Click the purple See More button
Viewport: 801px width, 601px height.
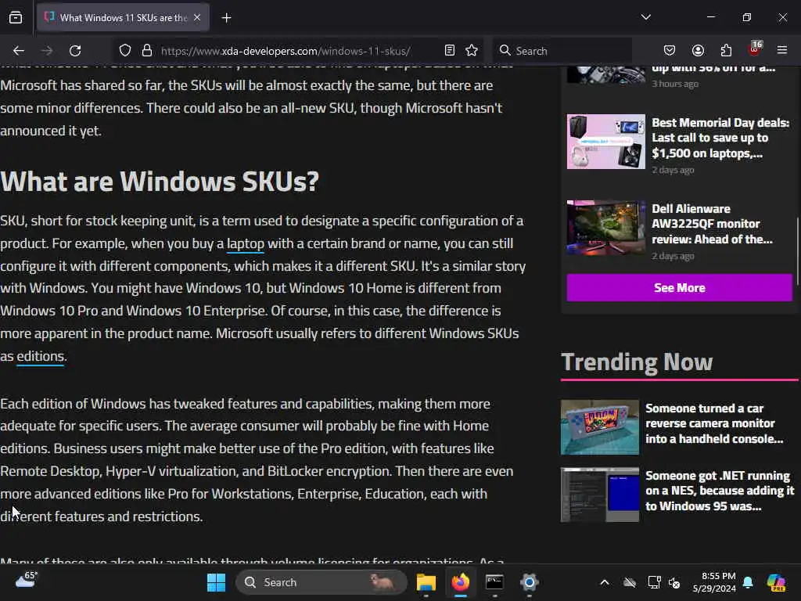coord(680,288)
